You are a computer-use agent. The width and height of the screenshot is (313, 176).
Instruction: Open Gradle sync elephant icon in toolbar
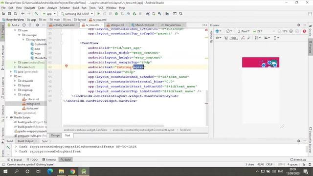tap(148, 14)
